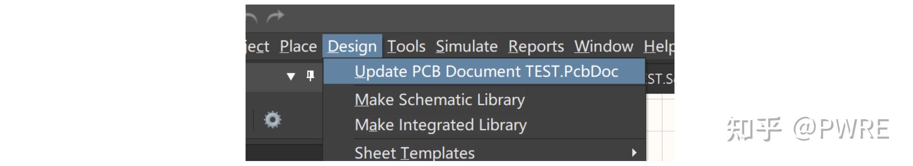Click the Redo arrow icon

[x=275, y=17]
